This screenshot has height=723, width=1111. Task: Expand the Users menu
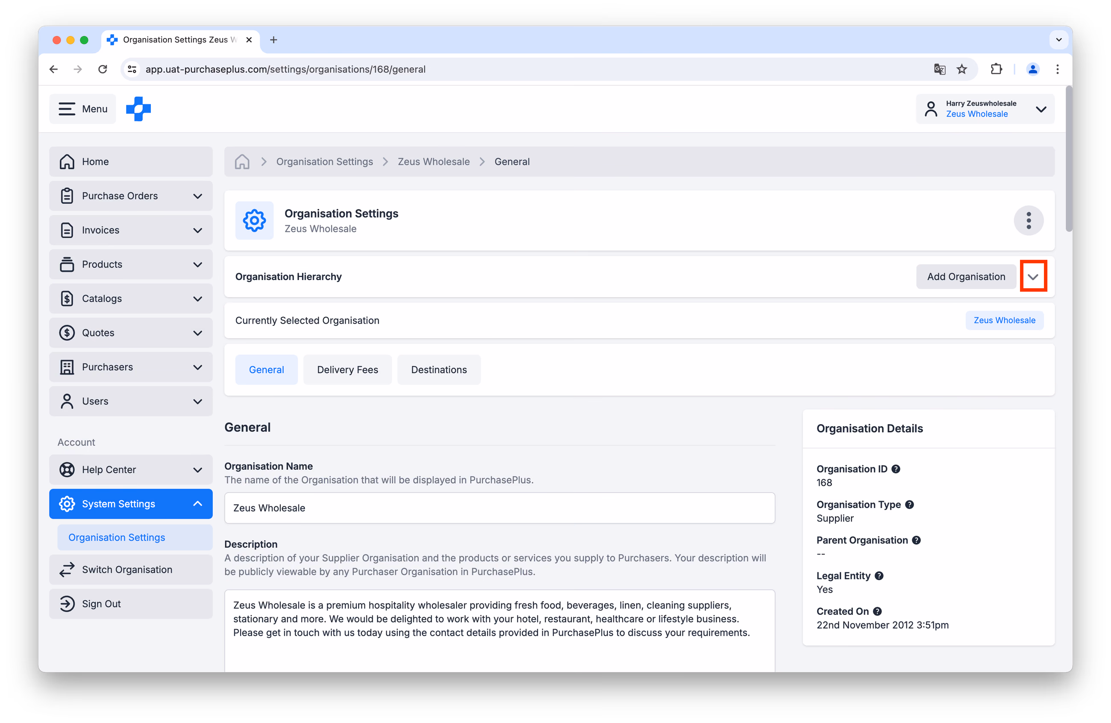[131, 401]
